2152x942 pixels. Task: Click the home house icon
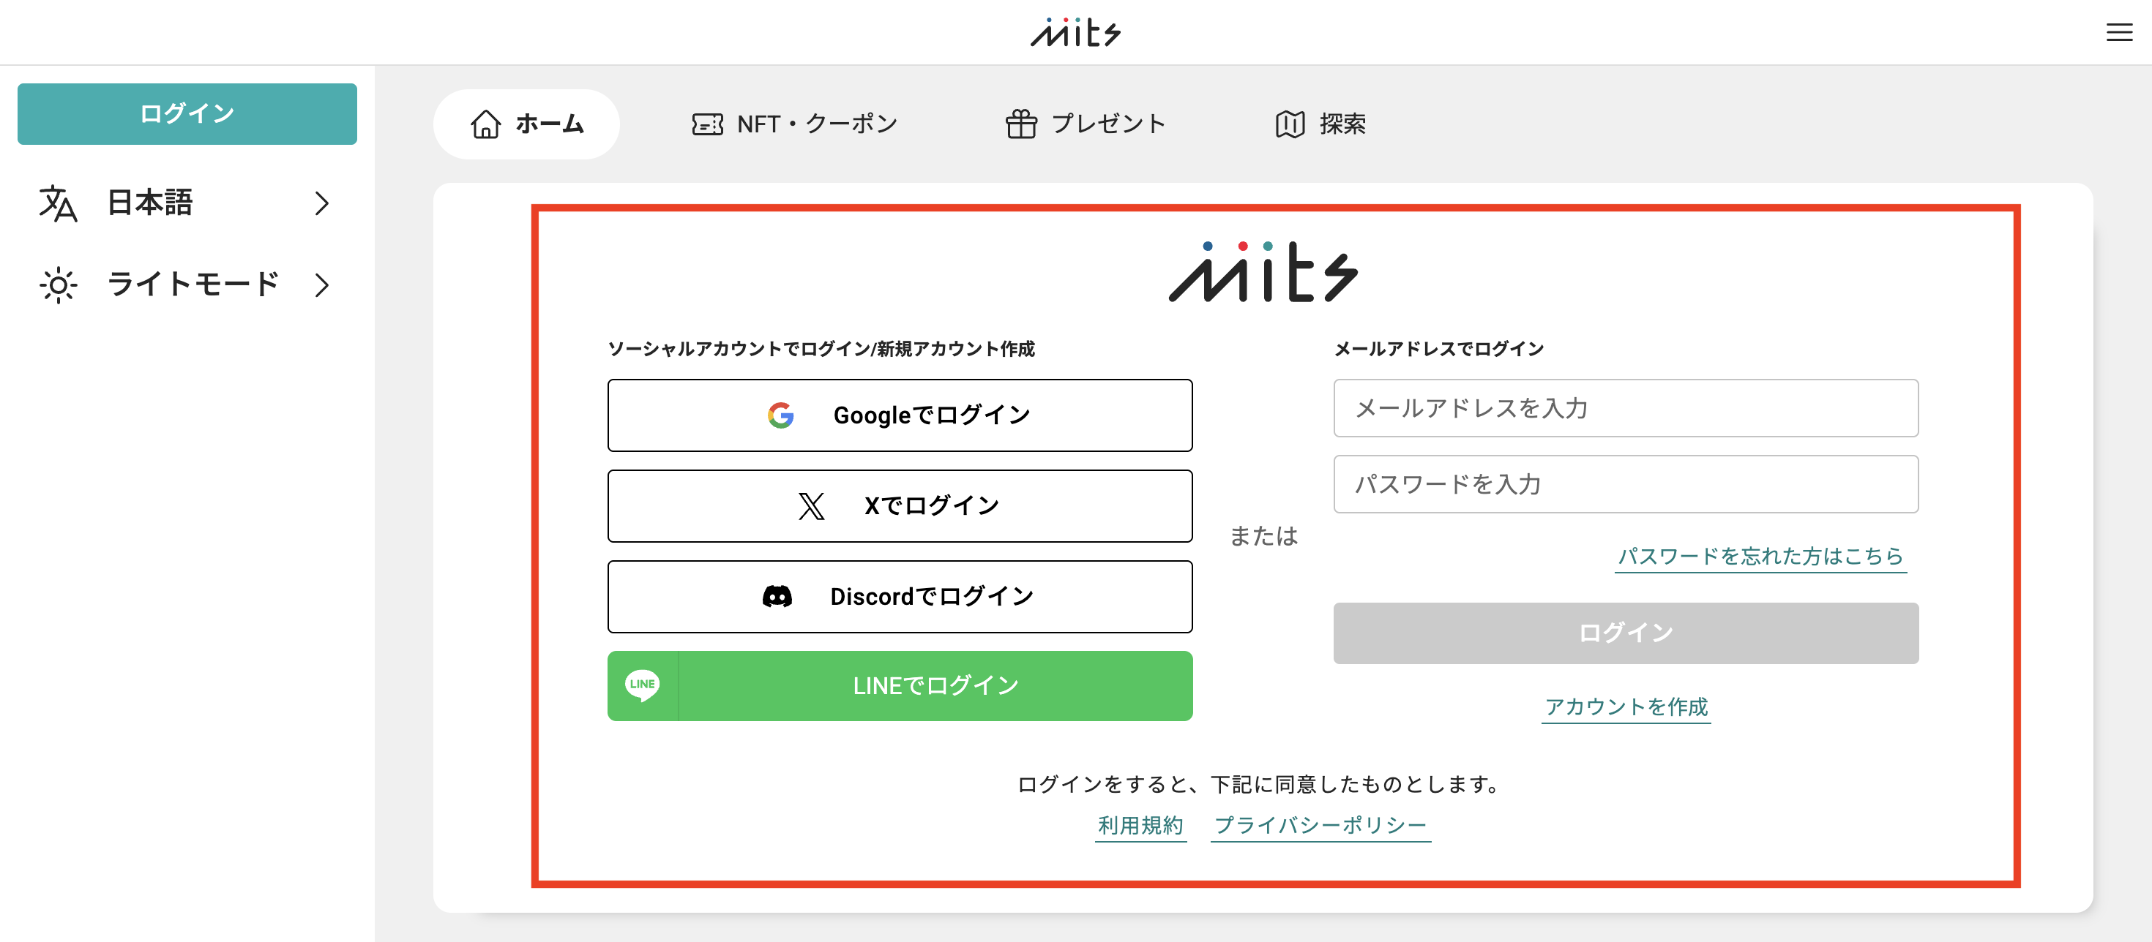[485, 124]
